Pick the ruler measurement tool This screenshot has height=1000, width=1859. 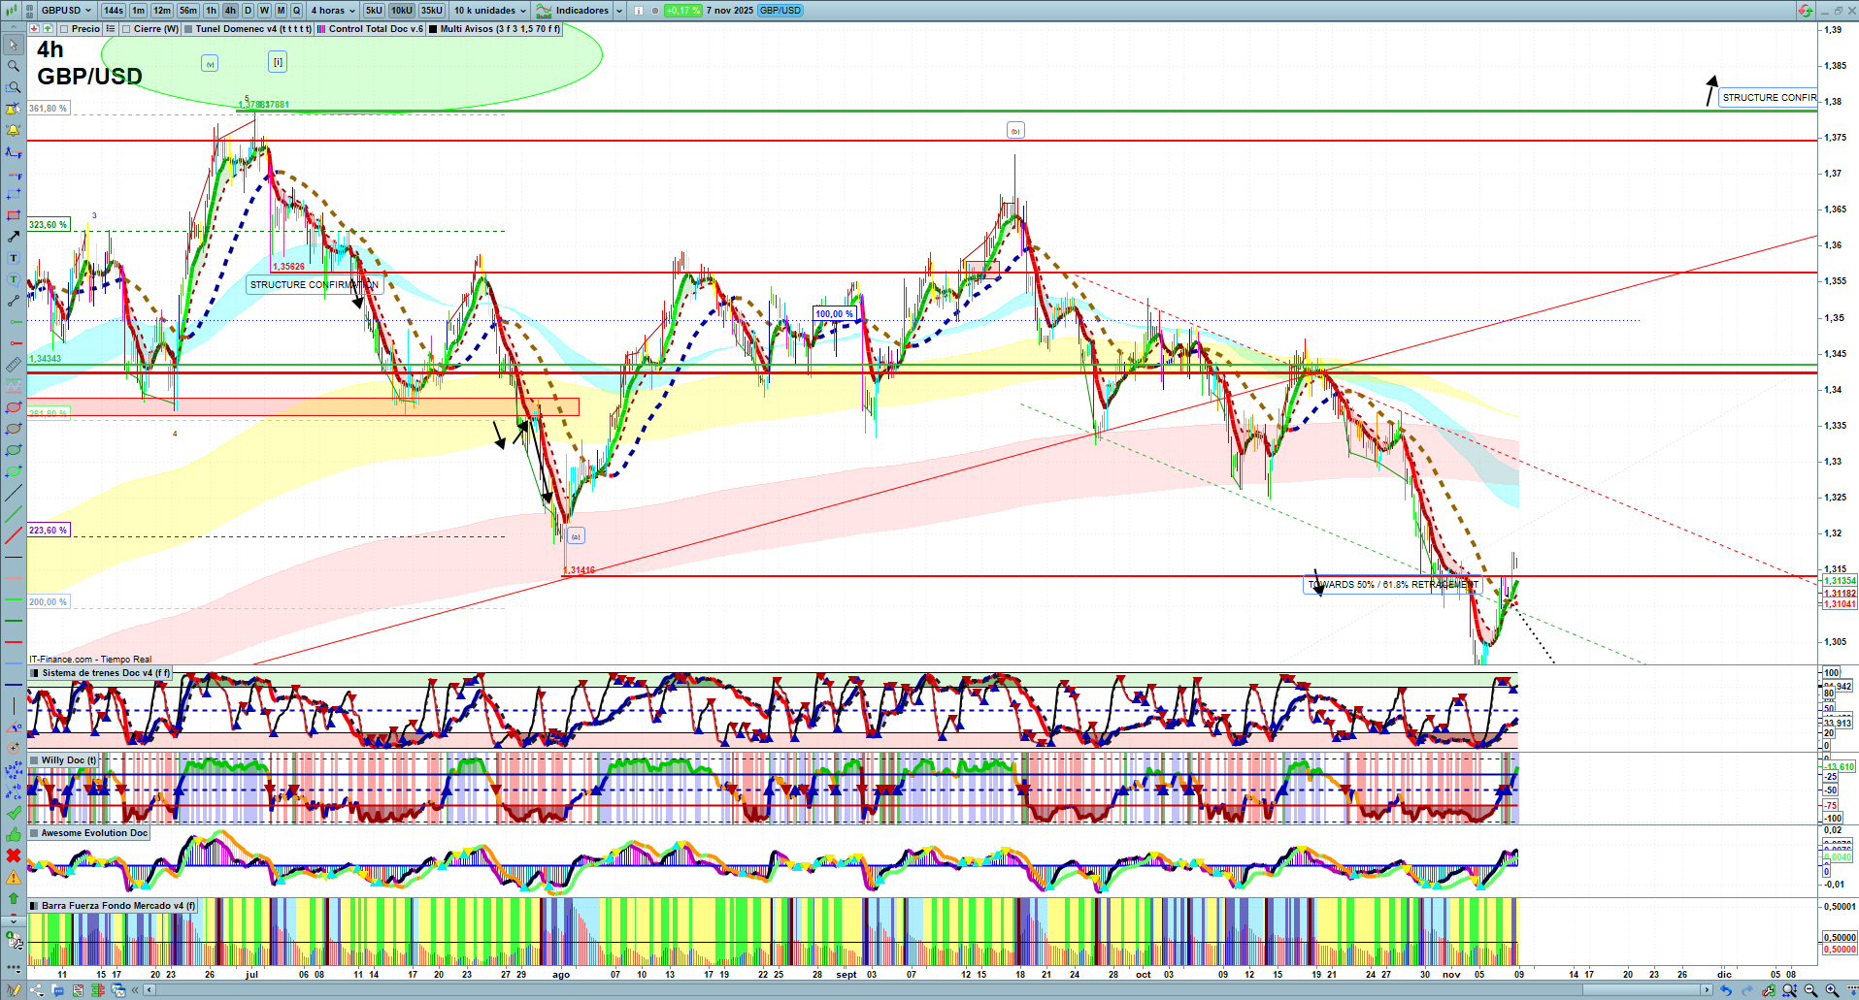14,366
